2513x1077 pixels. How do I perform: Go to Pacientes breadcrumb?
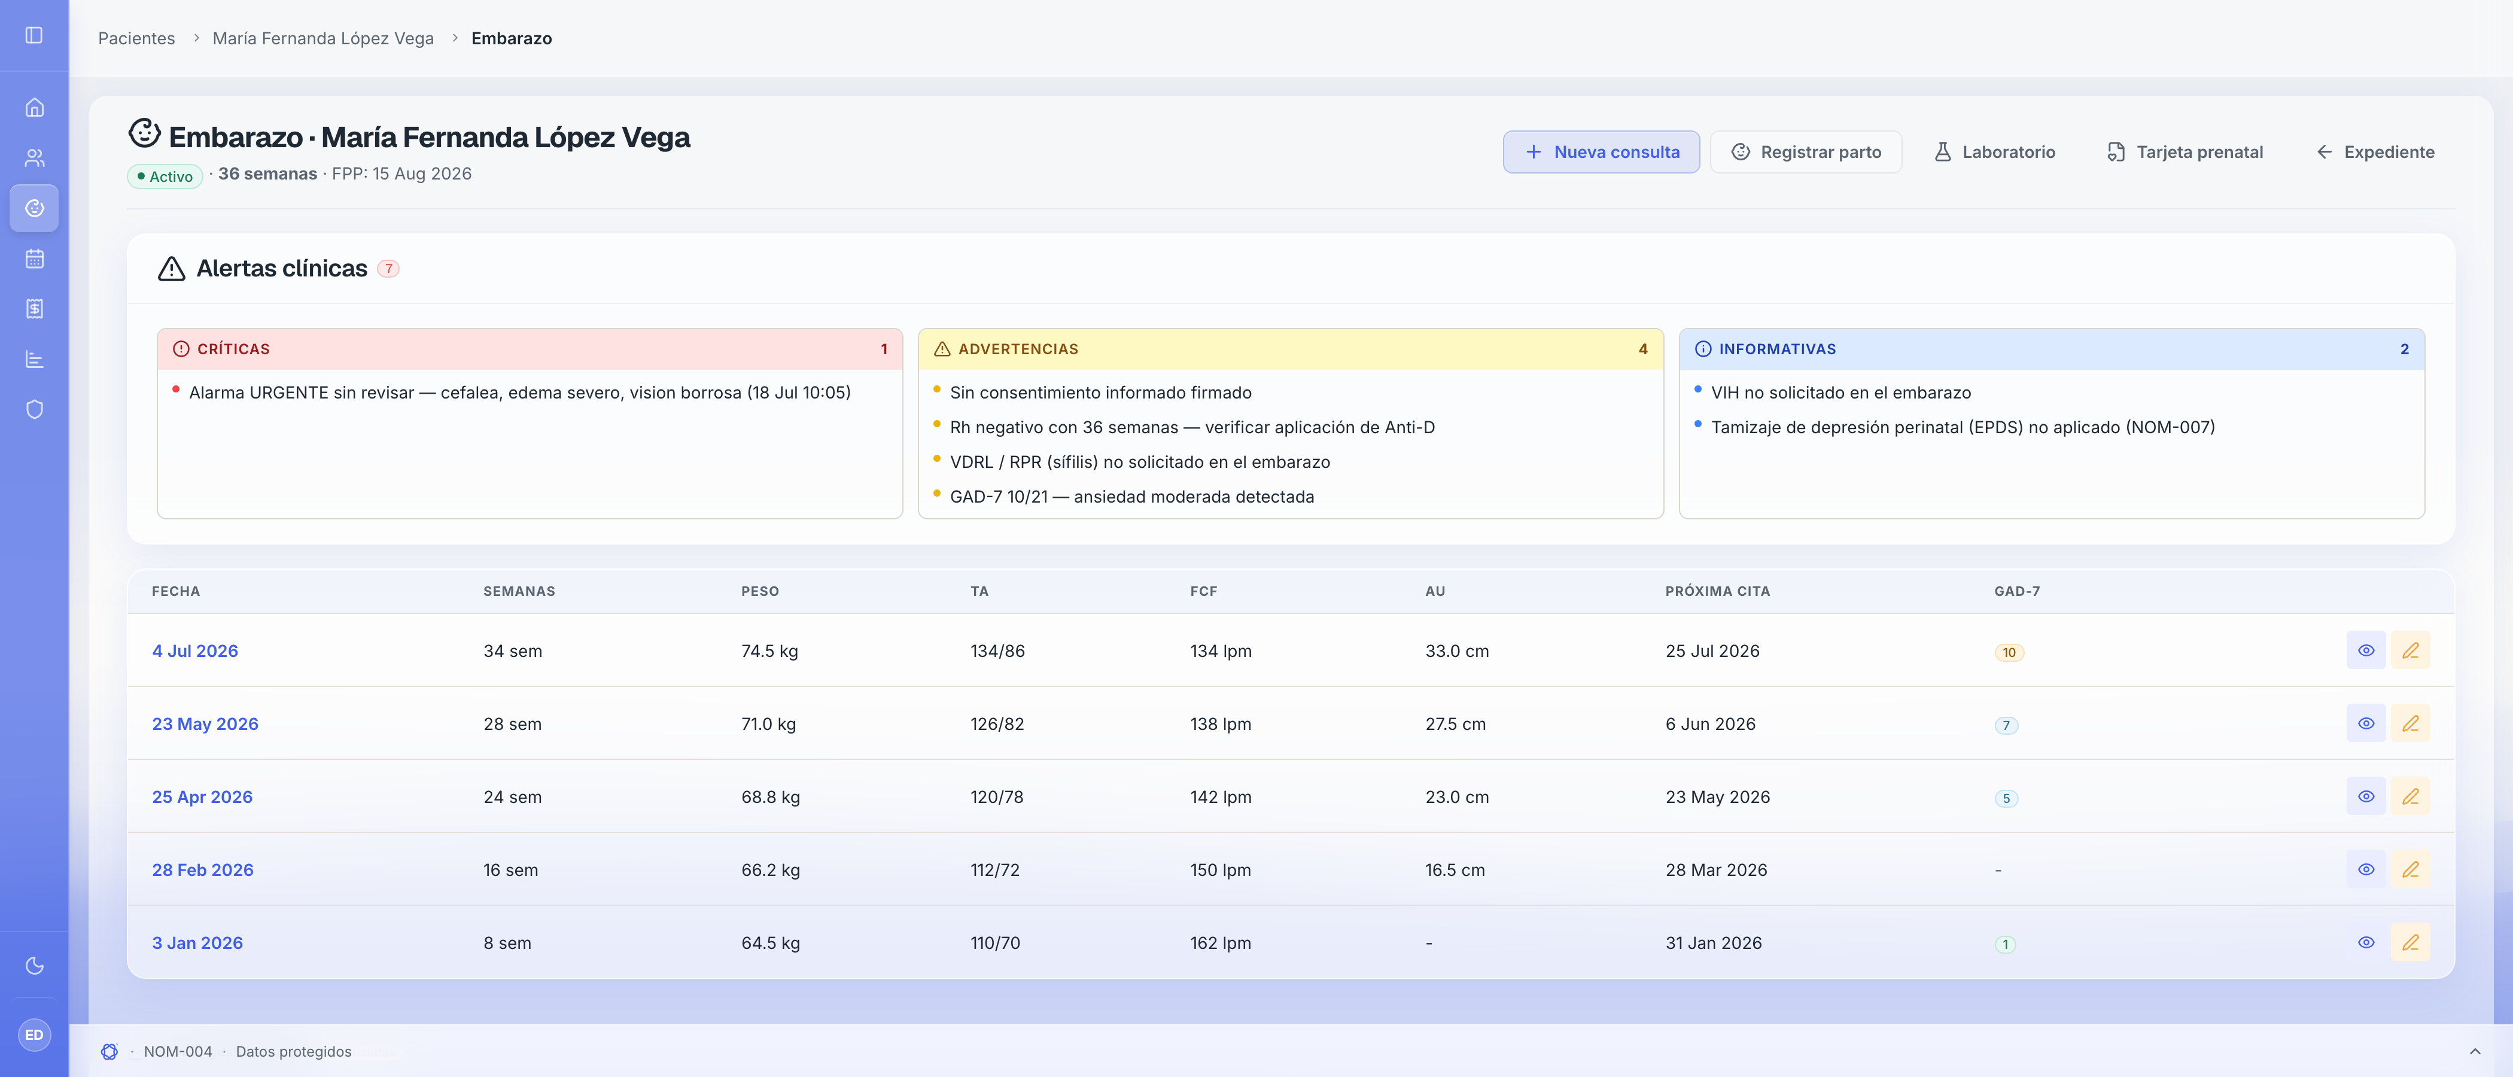[136, 38]
